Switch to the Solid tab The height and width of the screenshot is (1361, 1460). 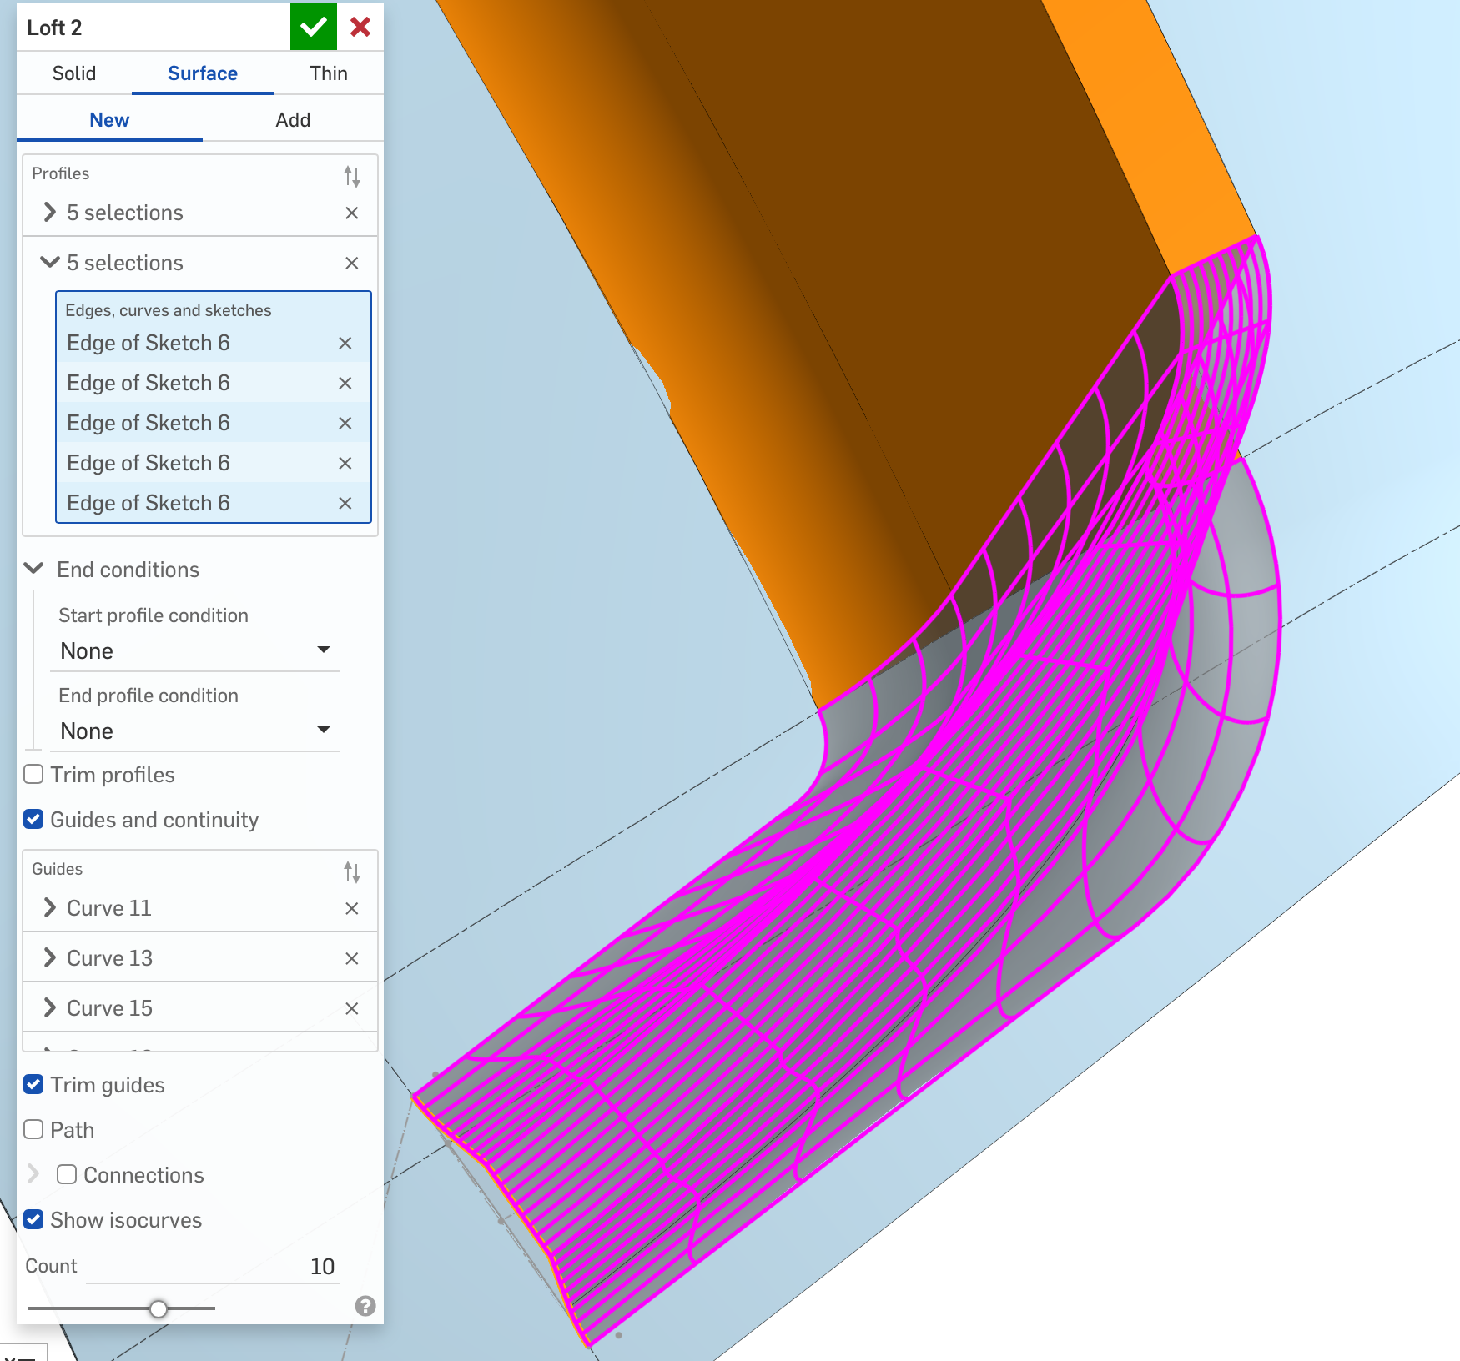74,73
